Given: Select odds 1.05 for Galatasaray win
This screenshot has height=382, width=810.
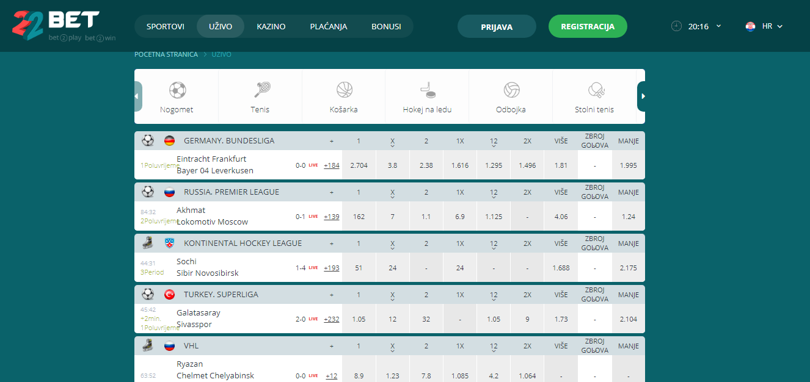Looking at the screenshot, I should point(359,319).
